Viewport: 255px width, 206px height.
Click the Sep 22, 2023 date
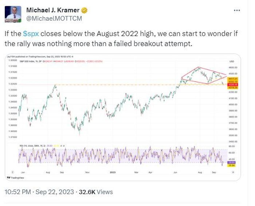point(55,192)
